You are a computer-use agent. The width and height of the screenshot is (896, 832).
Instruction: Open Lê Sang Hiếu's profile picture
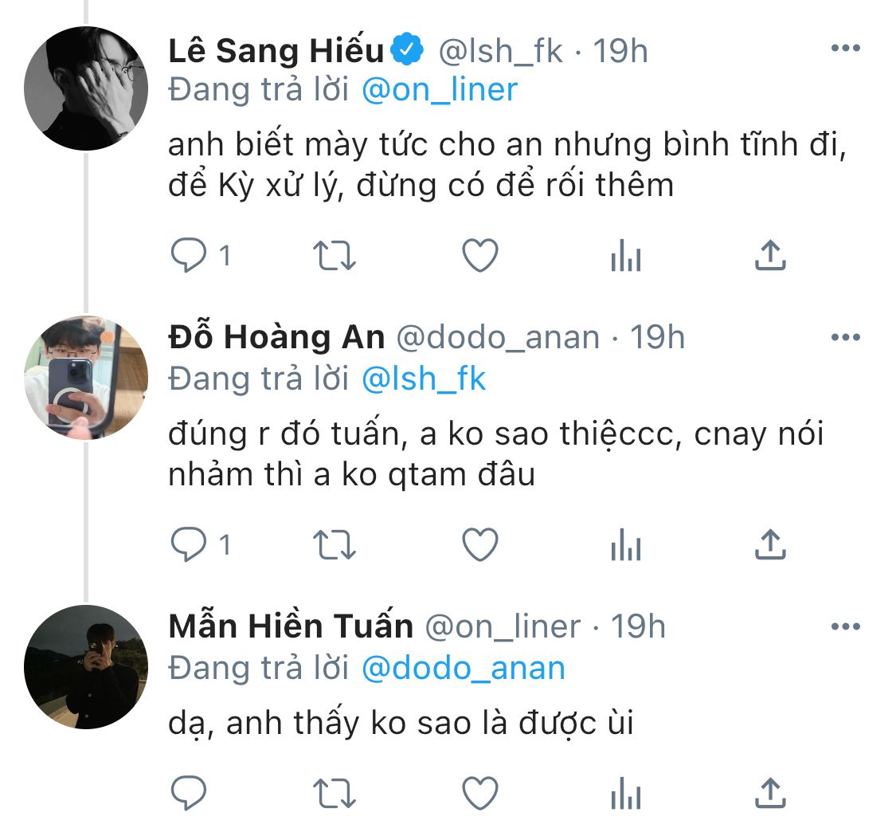click(x=86, y=88)
